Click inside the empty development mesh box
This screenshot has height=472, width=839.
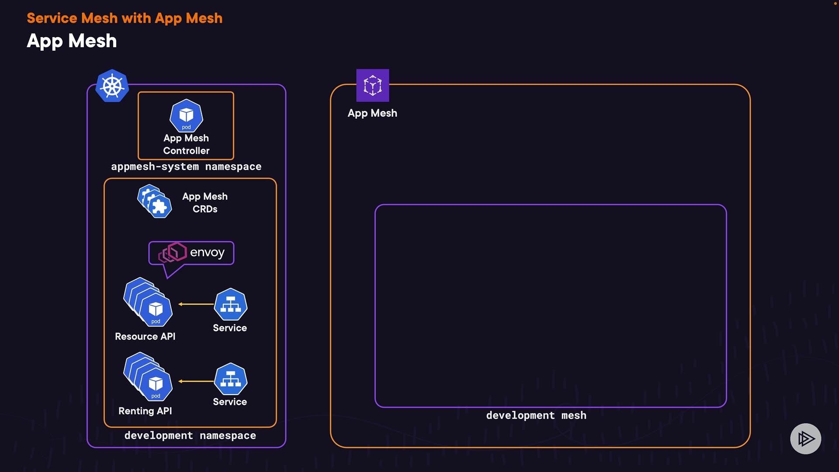coord(551,306)
